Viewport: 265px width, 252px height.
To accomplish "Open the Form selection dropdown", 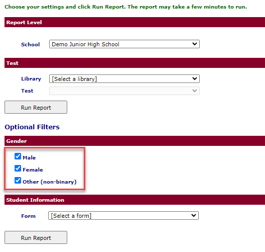I will 123,216.
